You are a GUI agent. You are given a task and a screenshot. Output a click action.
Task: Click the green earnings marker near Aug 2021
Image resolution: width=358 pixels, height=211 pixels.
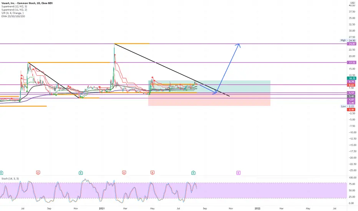[193, 173]
